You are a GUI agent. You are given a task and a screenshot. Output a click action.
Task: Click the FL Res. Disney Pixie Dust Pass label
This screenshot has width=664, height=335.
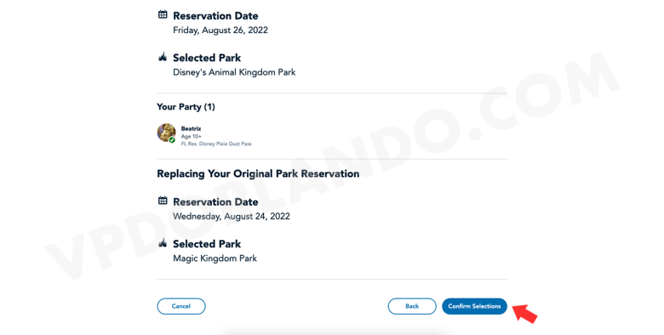[216, 144]
